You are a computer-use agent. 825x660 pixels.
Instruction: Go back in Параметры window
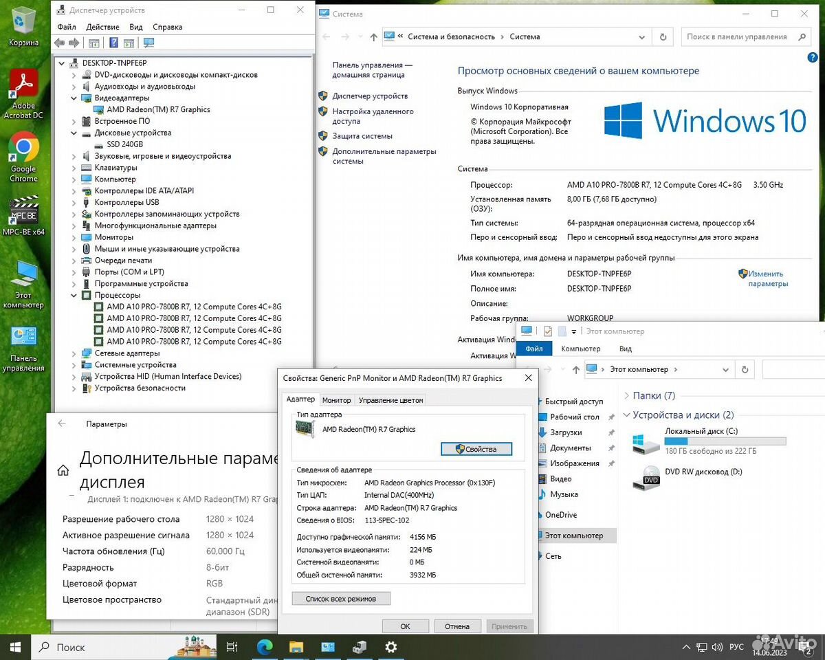point(62,423)
